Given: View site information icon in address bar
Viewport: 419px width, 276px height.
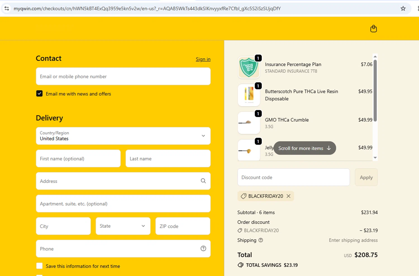Looking at the screenshot, I should pyautogui.click(x=7, y=8).
